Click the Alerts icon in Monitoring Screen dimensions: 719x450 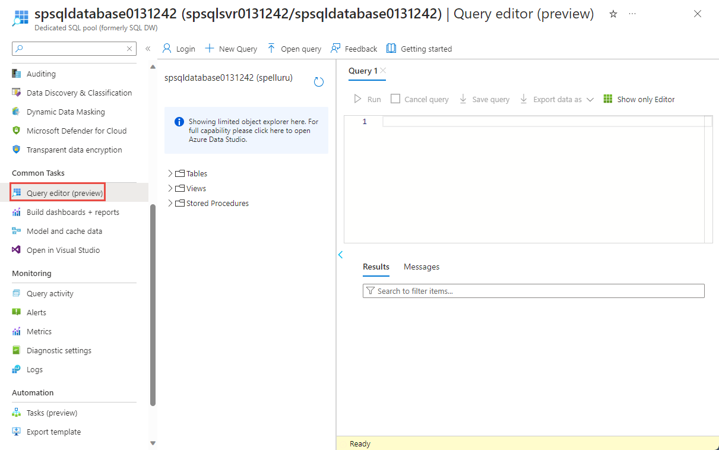(x=17, y=313)
